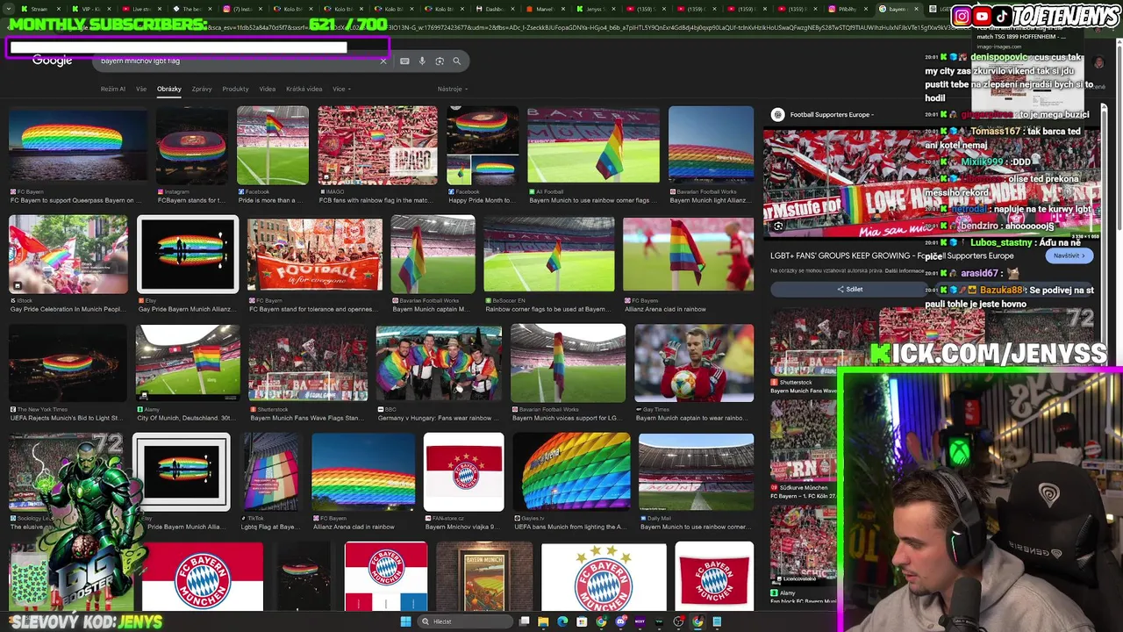Open the BeSoccer rainbow corner flags thumbnail
This screenshot has width=1123, height=632.
[548, 254]
